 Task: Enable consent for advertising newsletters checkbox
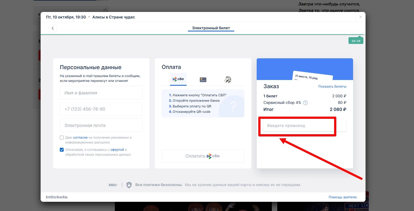click(62, 138)
